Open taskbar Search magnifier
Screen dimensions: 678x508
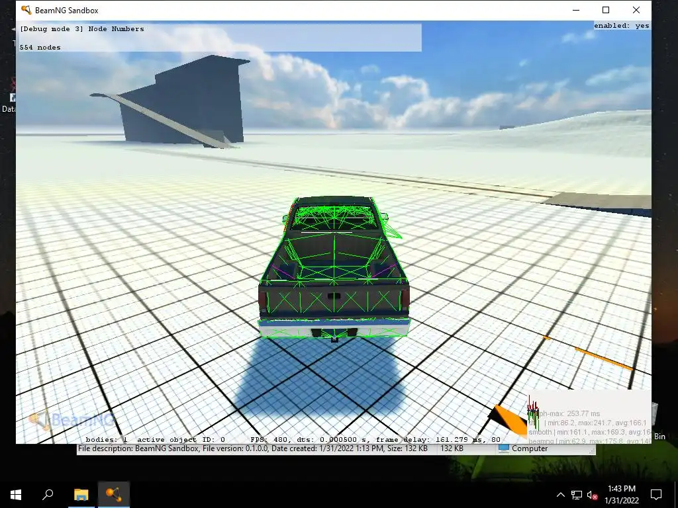pyautogui.click(x=48, y=495)
